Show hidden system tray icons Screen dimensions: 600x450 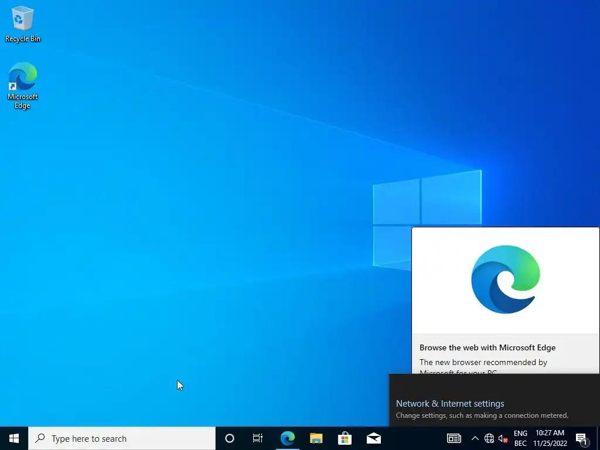tap(475, 438)
